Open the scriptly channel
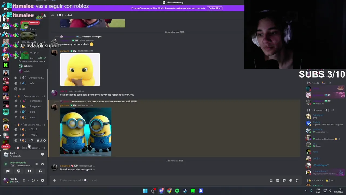The height and width of the screenshot is (195, 346). click(x=30, y=52)
